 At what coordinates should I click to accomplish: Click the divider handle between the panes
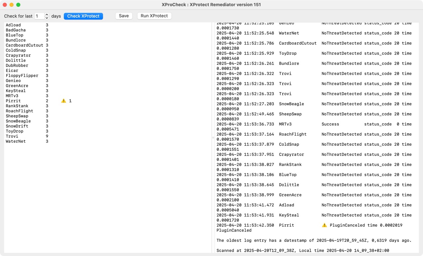tap(213, 138)
